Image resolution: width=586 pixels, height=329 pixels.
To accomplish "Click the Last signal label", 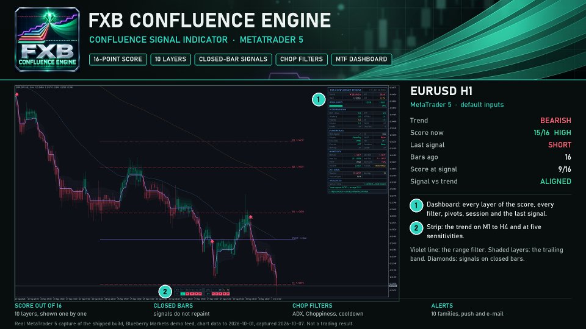I will (x=427, y=145).
